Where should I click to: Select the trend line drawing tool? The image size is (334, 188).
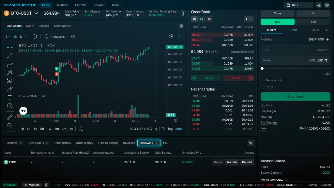pyautogui.click(x=10, y=55)
